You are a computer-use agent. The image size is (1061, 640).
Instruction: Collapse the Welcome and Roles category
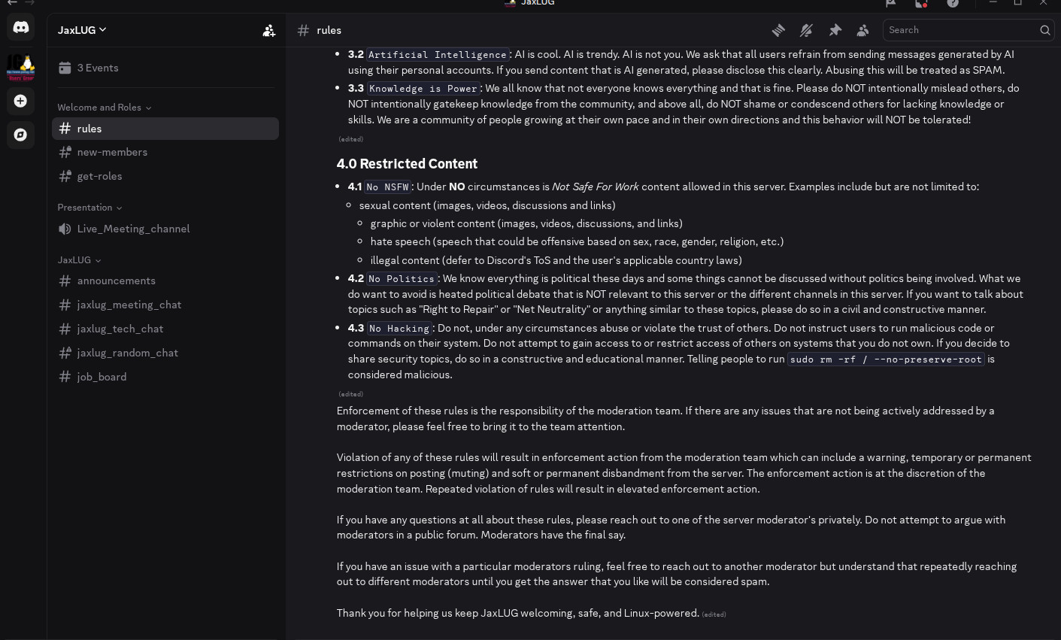click(x=105, y=108)
